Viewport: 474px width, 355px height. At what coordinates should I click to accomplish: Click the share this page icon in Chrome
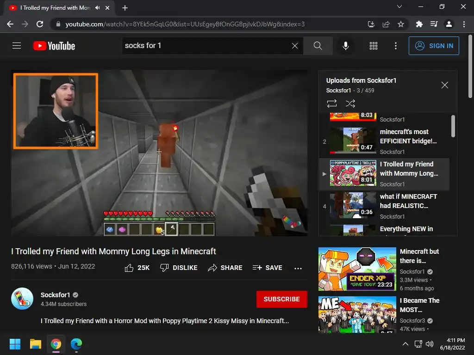[386, 24]
